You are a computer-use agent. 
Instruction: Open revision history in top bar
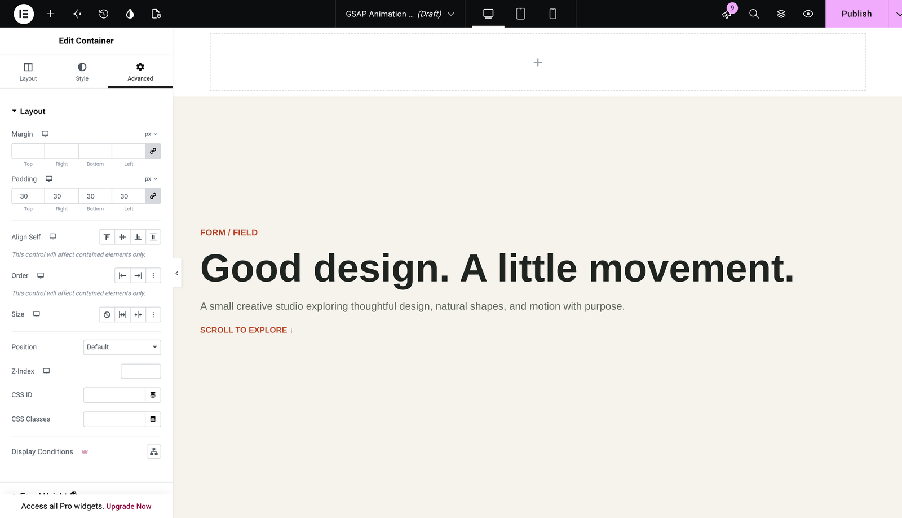(104, 14)
